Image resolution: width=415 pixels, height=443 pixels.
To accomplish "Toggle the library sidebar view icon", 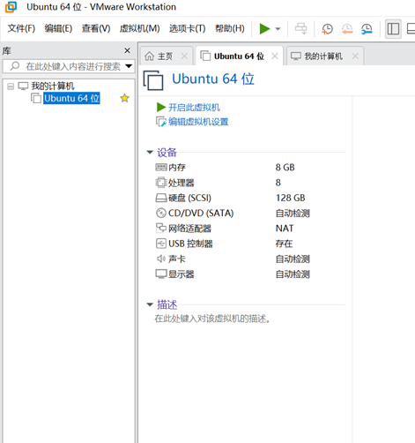I will point(393,29).
